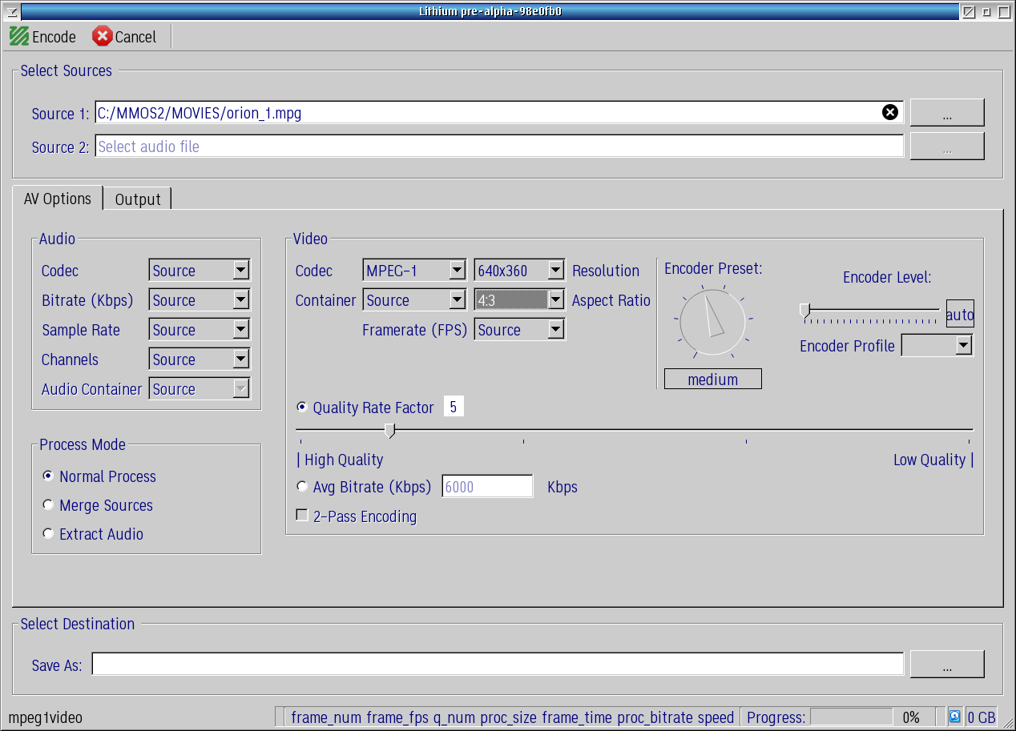Click the frame_num status text
Viewport: 1016px width, 731px height.
(326, 717)
